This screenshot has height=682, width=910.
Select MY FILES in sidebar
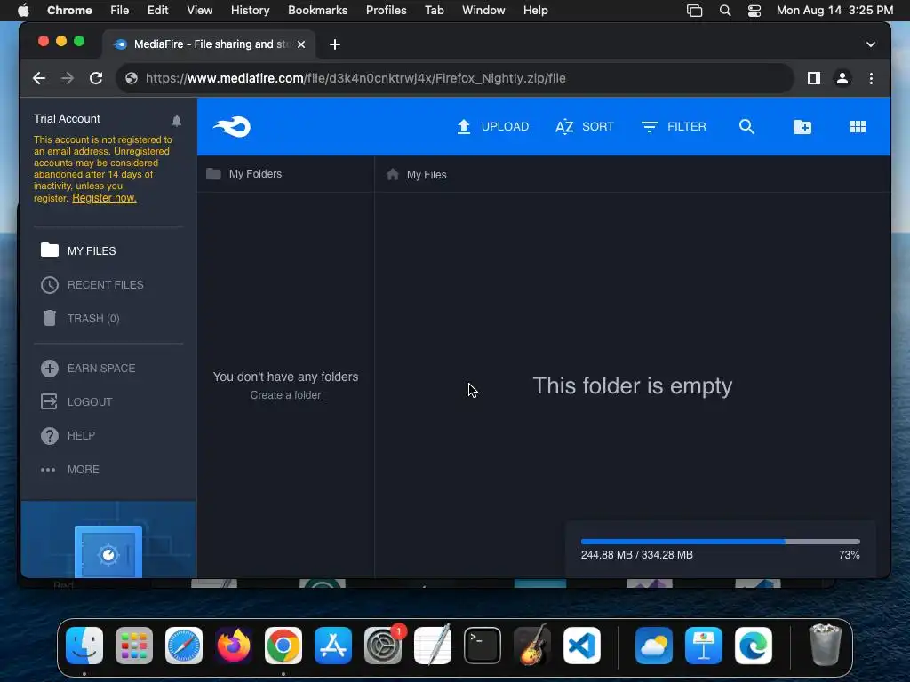78,250
